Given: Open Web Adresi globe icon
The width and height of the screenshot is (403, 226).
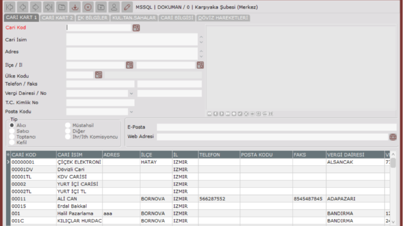Looking at the screenshot, I should pos(393,137).
